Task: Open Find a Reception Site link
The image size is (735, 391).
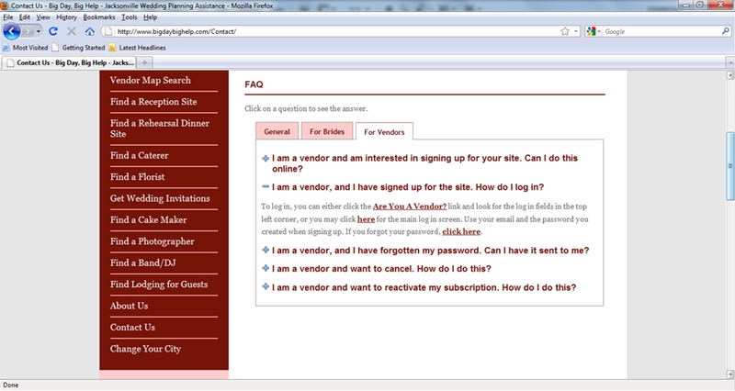Action: [153, 102]
